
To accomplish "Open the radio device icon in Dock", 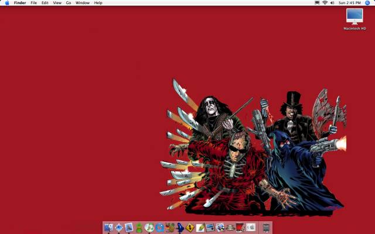I will tap(210, 228).
